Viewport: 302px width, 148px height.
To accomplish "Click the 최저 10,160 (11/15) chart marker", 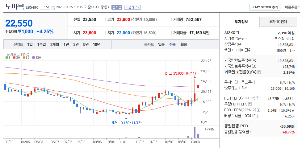I will [x=126, y=122].
